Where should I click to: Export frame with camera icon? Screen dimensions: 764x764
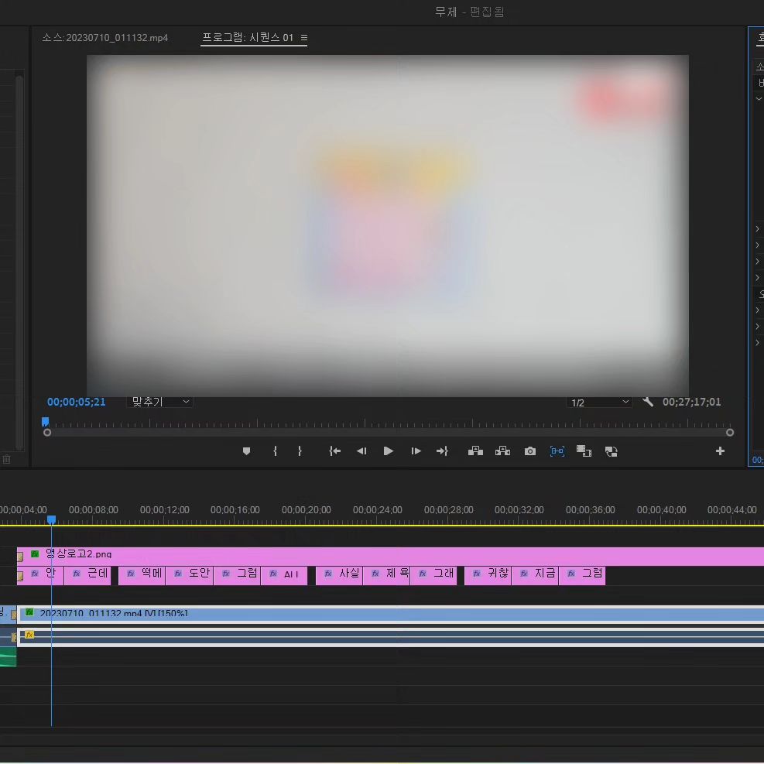(530, 451)
